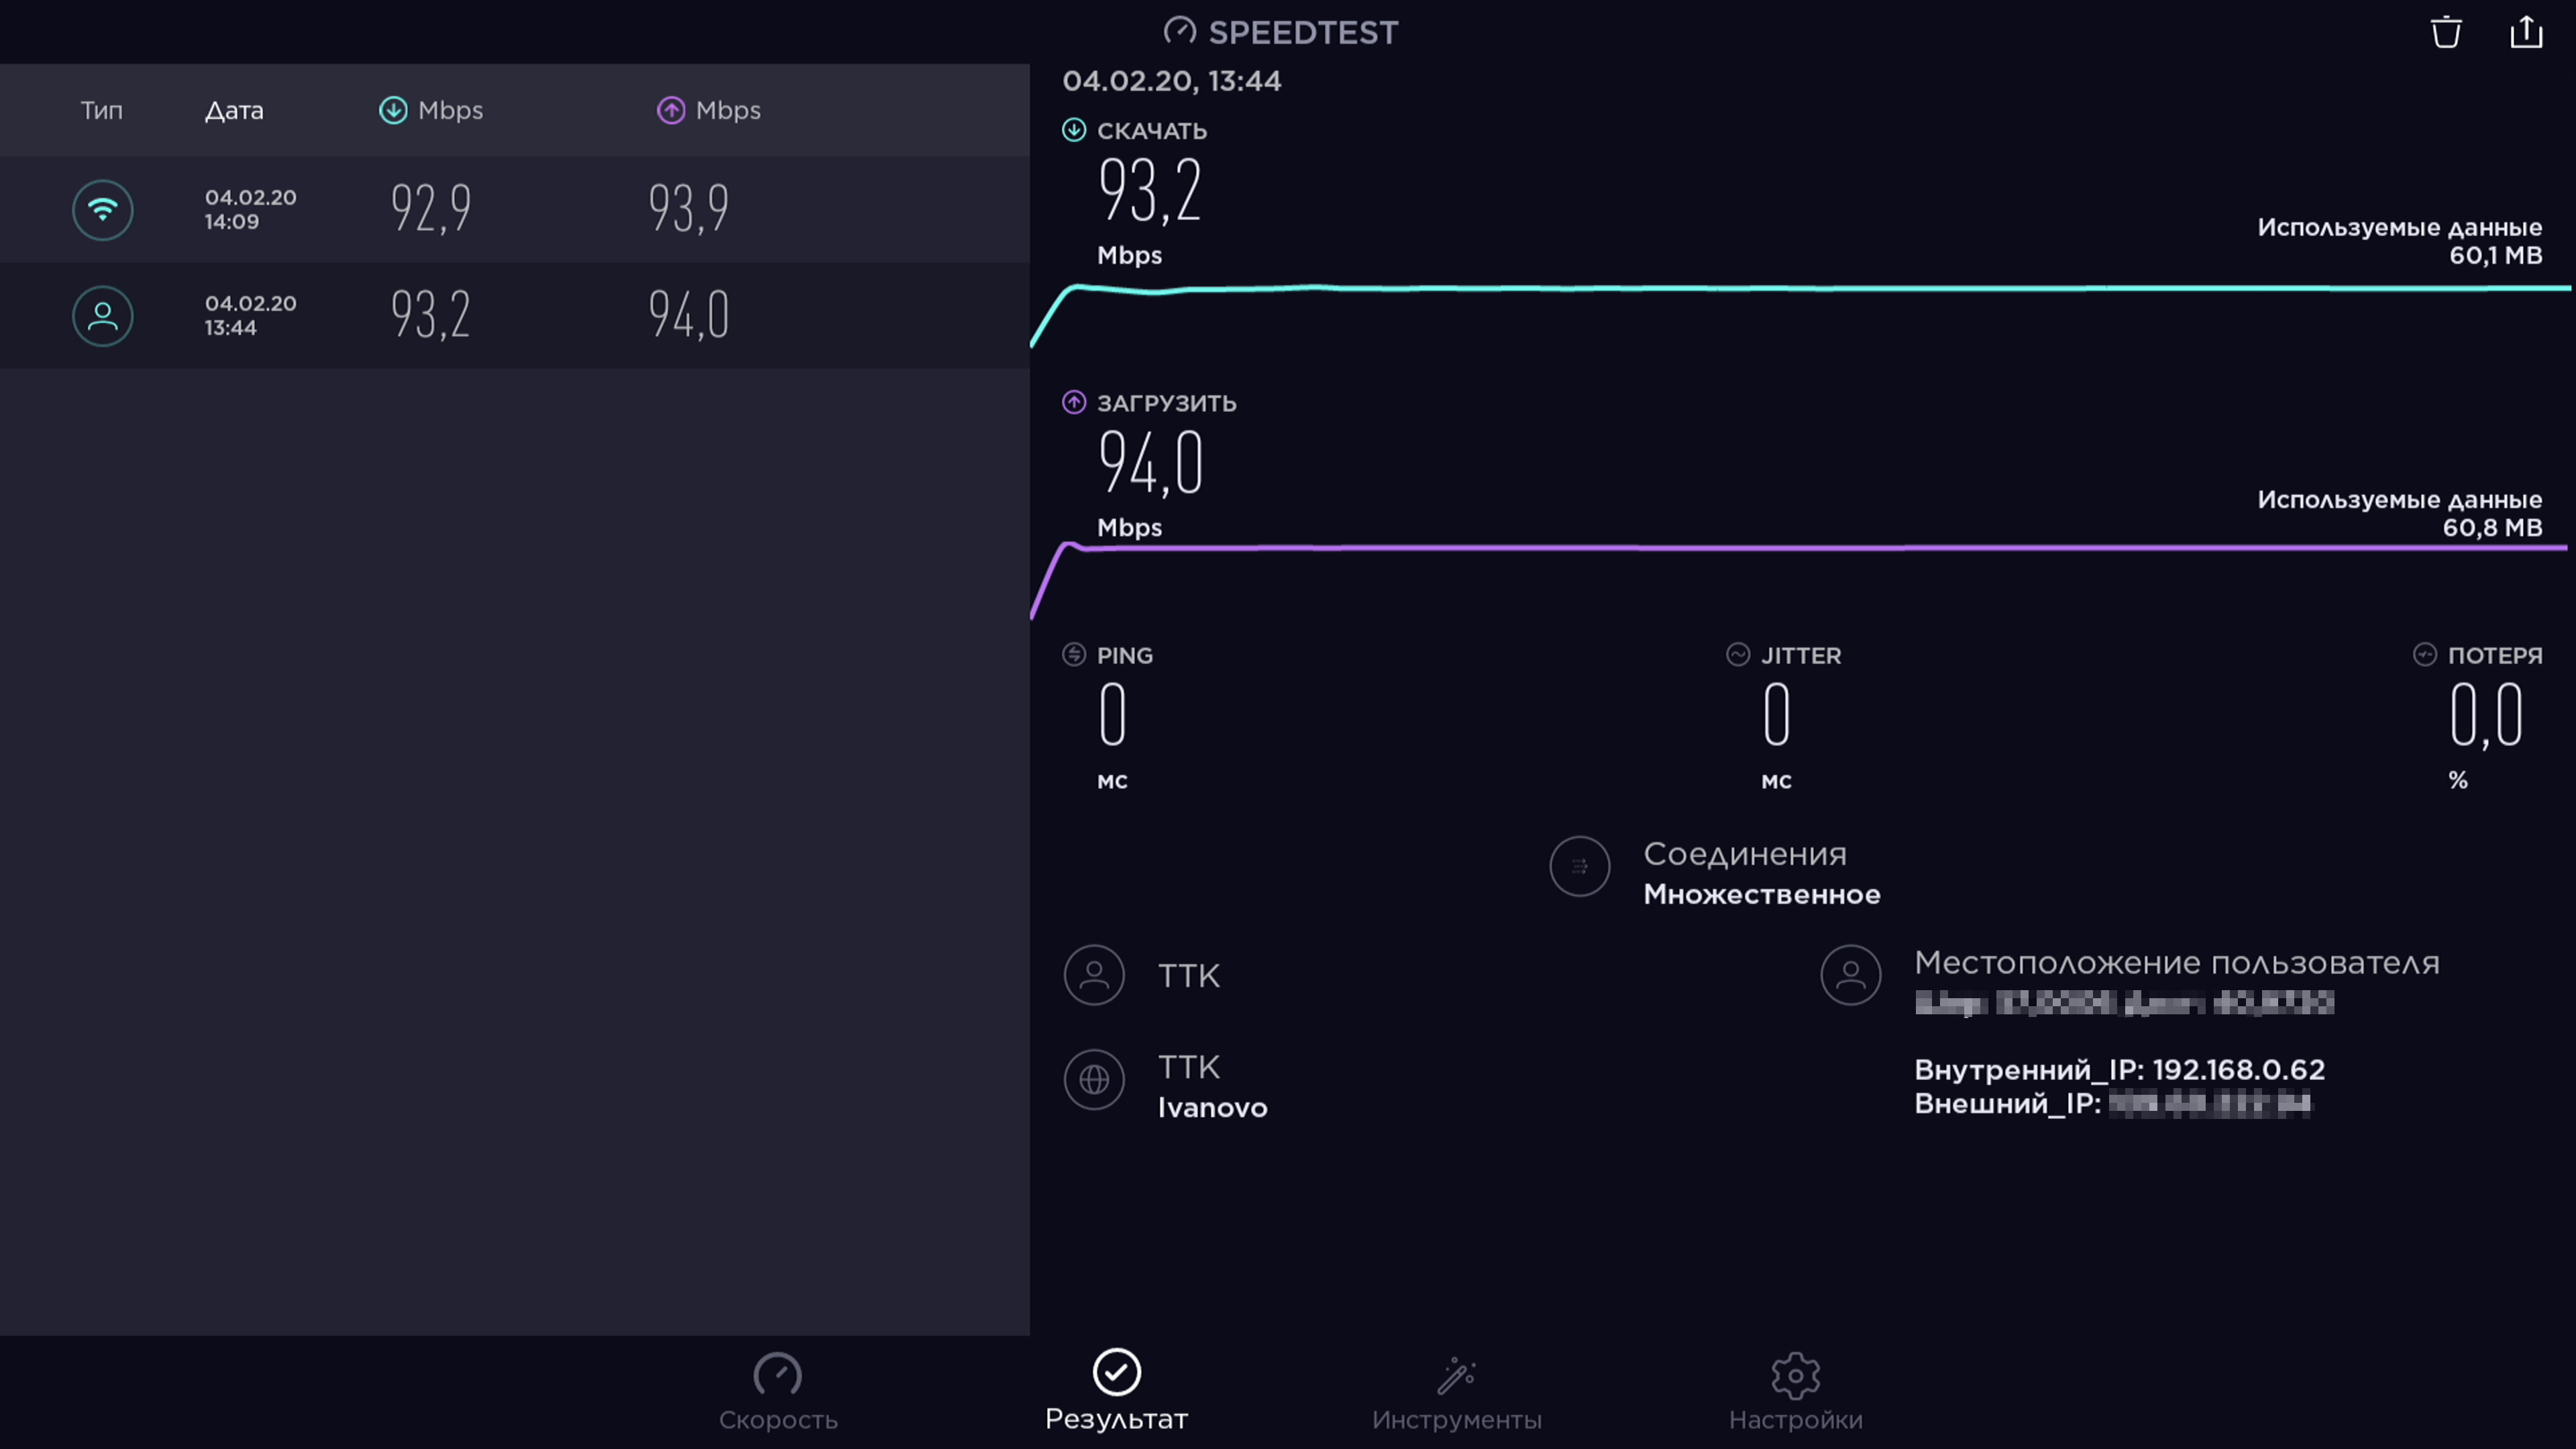Click the TTK provider profile icon
Viewport: 2576px width, 1449px height.
point(1094,975)
